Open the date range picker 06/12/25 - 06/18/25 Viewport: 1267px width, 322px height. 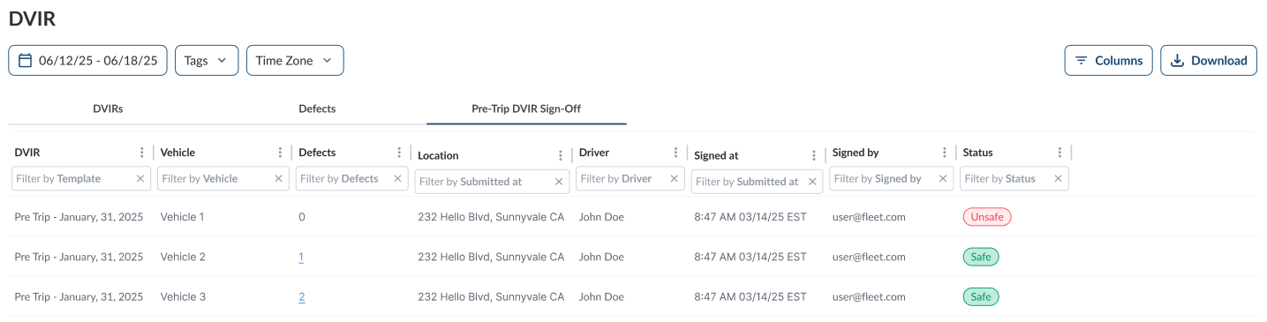[x=87, y=61]
